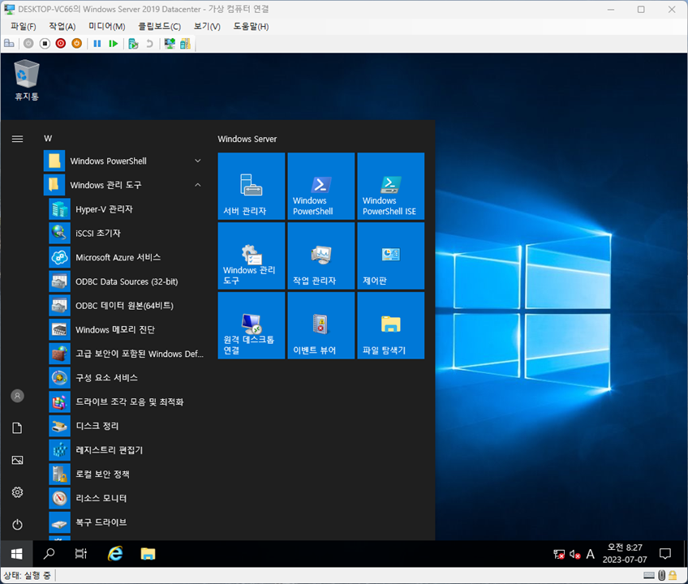The image size is (688, 584).
Task: Click the clock showing 오전 8:27
Action: (625, 554)
